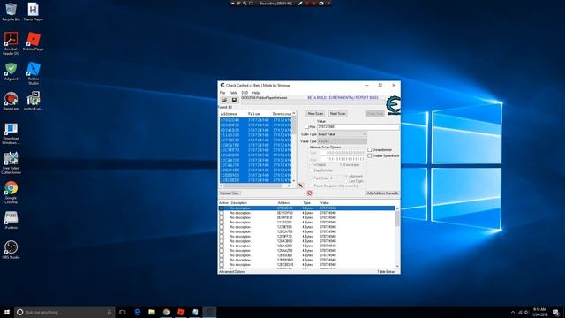Open the notification center icon

556,312
